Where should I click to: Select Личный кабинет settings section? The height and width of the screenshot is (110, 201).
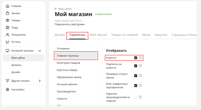[67, 84]
